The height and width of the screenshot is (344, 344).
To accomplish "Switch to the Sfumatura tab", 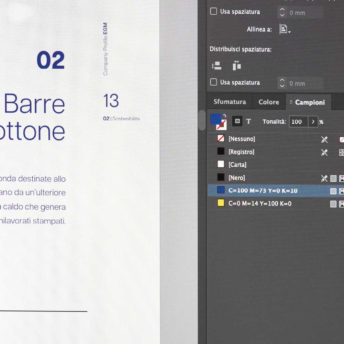I will tap(230, 102).
